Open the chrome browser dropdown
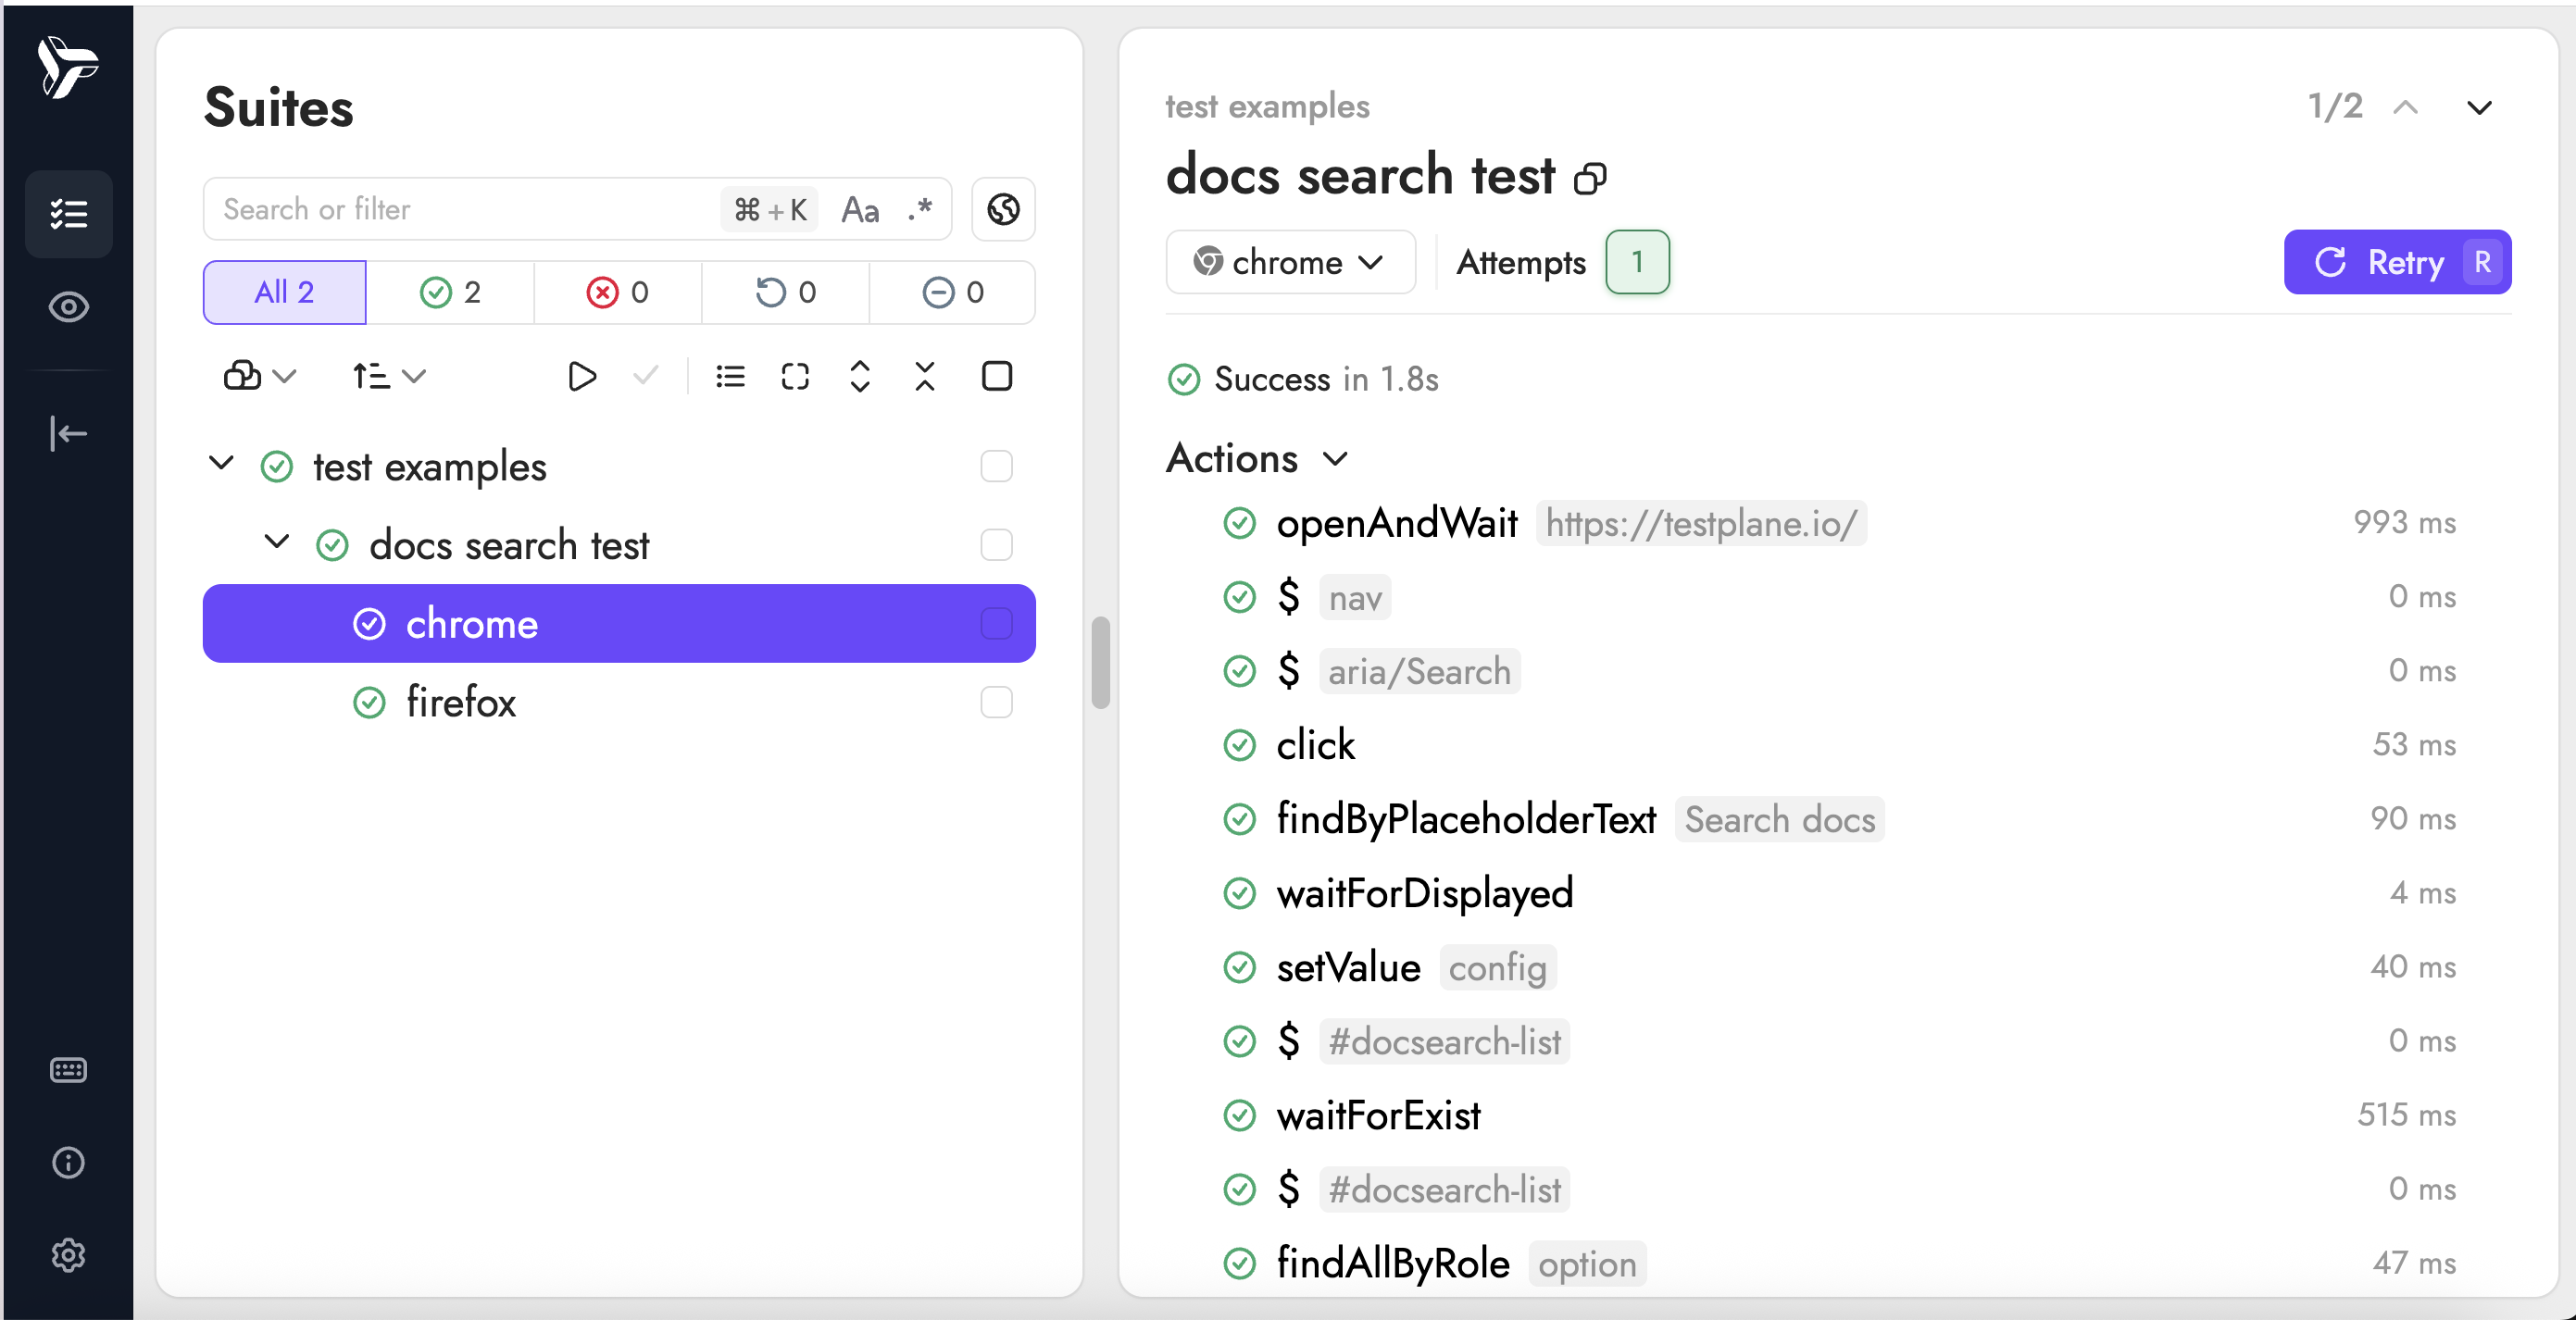The width and height of the screenshot is (2576, 1320). coord(1291,262)
